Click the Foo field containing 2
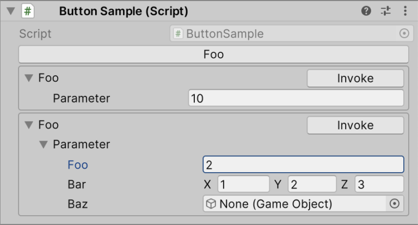Image resolution: width=418 pixels, height=225 pixels. [303, 165]
